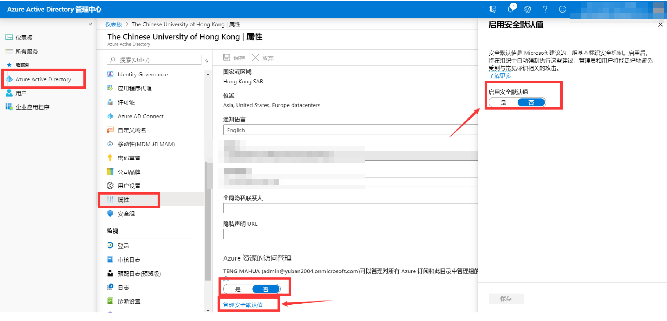
Task: Click the menu scrollbar up arrow
Action: point(208,74)
